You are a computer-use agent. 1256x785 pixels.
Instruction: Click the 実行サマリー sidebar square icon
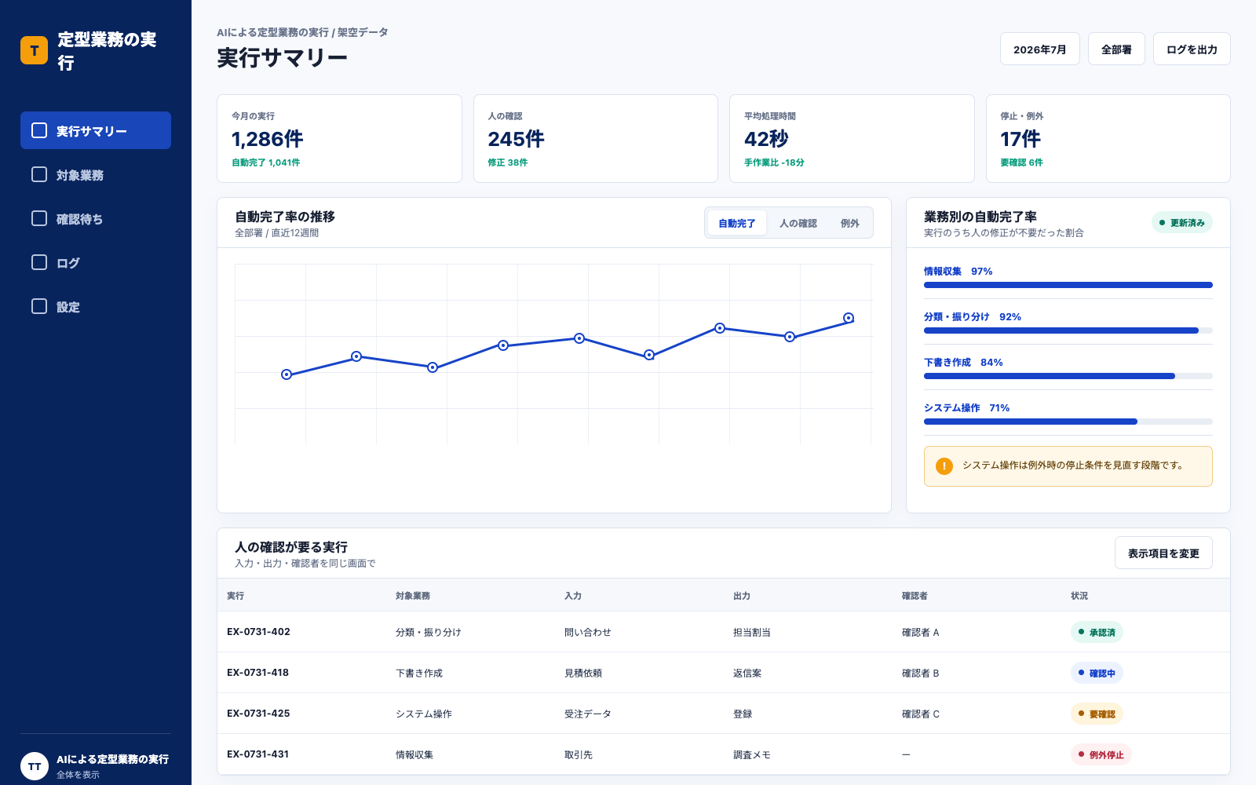[x=39, y=130]
